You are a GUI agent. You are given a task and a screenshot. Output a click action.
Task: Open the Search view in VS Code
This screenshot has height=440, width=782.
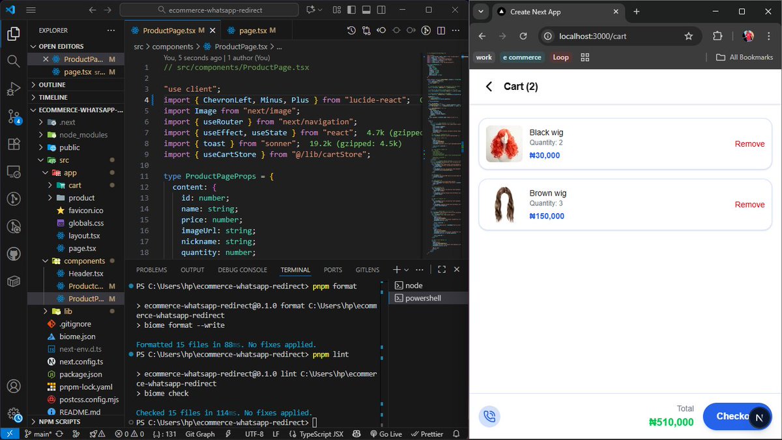tap(13, 61)
